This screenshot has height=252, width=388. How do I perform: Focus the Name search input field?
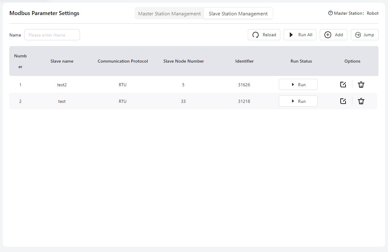[x=52, y=35]
